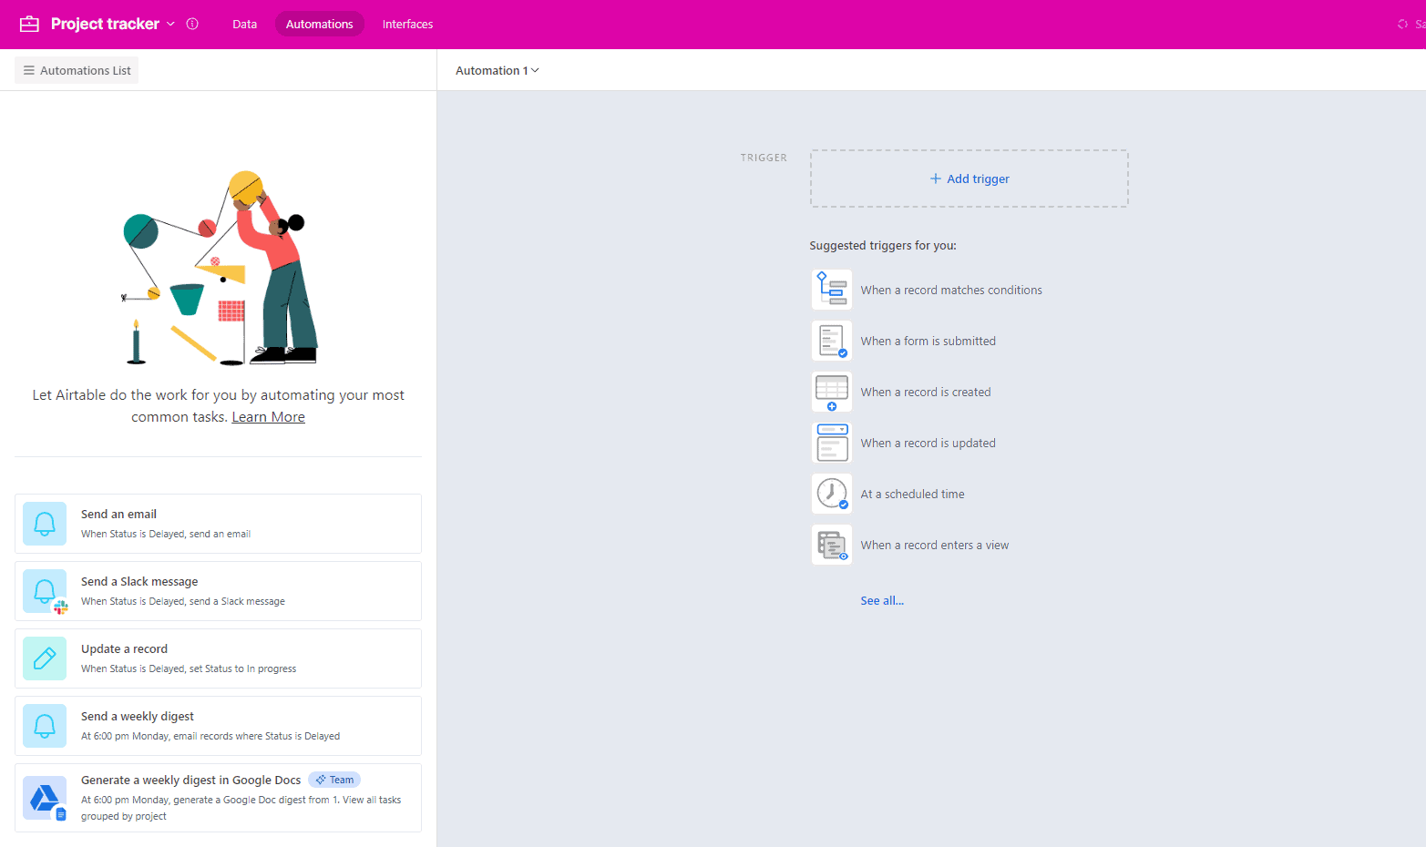Open the base info tooltip icon
The width and height of the screenshot is (1426, 847).
click(x=192, y=24)
